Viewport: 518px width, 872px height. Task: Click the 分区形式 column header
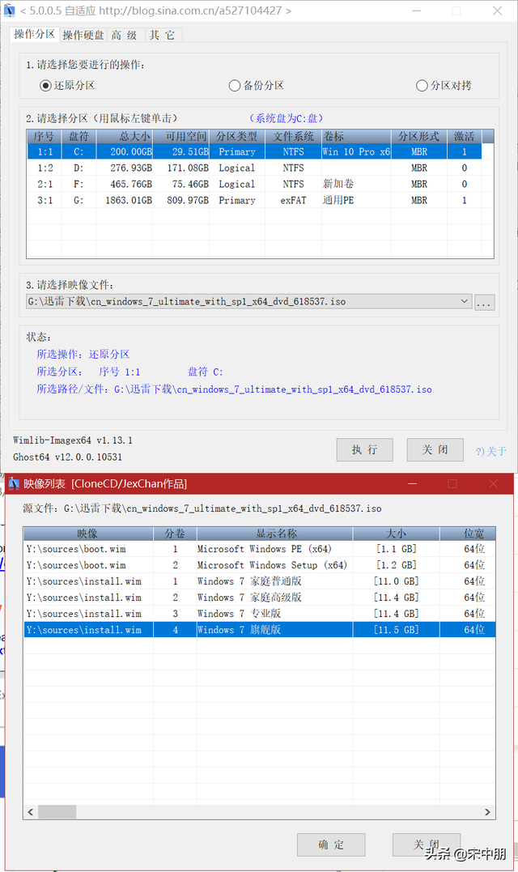[x=419, y=137]
